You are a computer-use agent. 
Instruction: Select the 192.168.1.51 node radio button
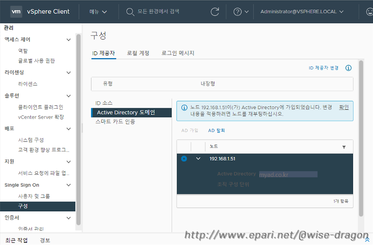coord(184,159)
